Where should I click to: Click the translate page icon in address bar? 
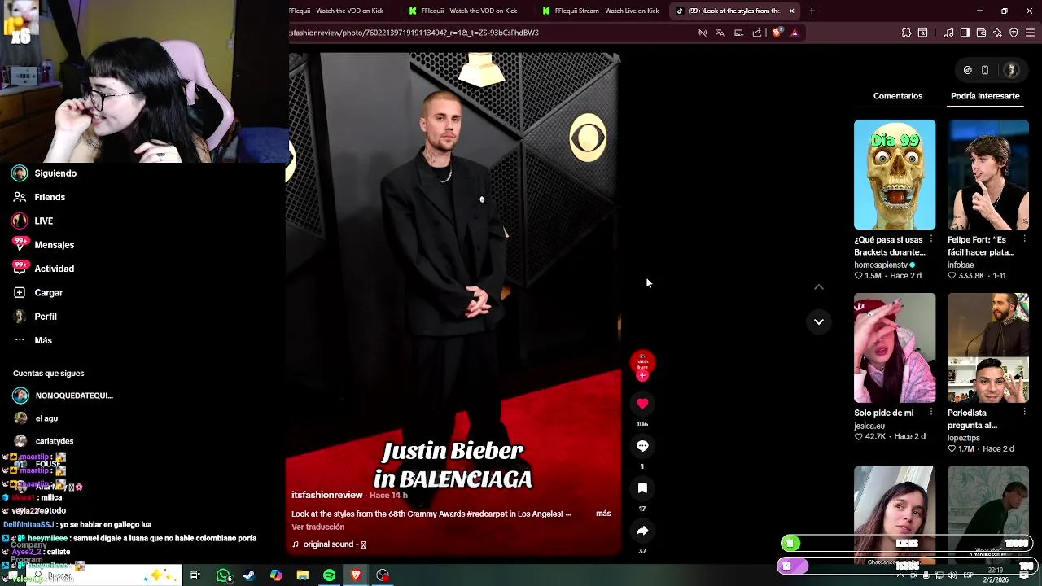pos(720,33)
